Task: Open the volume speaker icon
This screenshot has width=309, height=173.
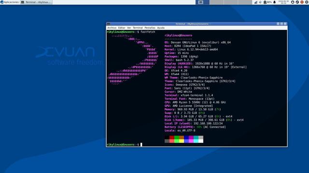Action: (260, 2)
